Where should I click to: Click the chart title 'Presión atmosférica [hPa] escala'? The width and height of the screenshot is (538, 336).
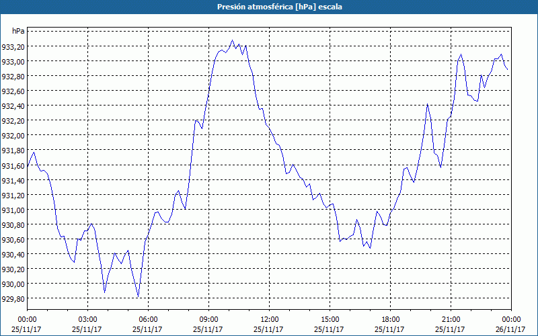coord(279,7)
